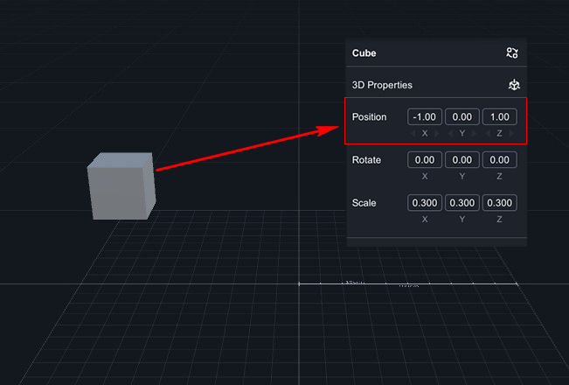Click the Cube name in panel header

[364, 53]
